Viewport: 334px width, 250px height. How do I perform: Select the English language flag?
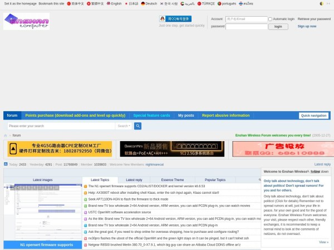[x=108, y=3]
